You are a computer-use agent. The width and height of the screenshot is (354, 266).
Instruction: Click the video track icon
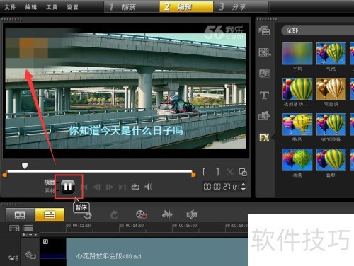(30, 255)
